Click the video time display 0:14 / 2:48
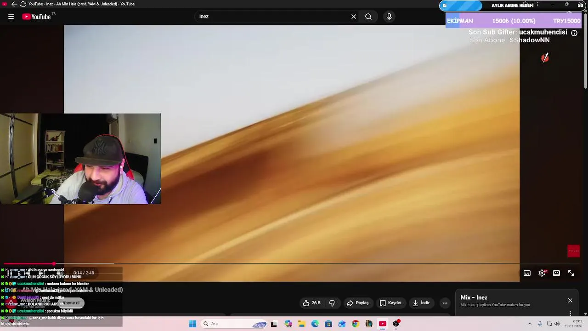This screenshot has width=588, height=331. click(x=84, y=273)
